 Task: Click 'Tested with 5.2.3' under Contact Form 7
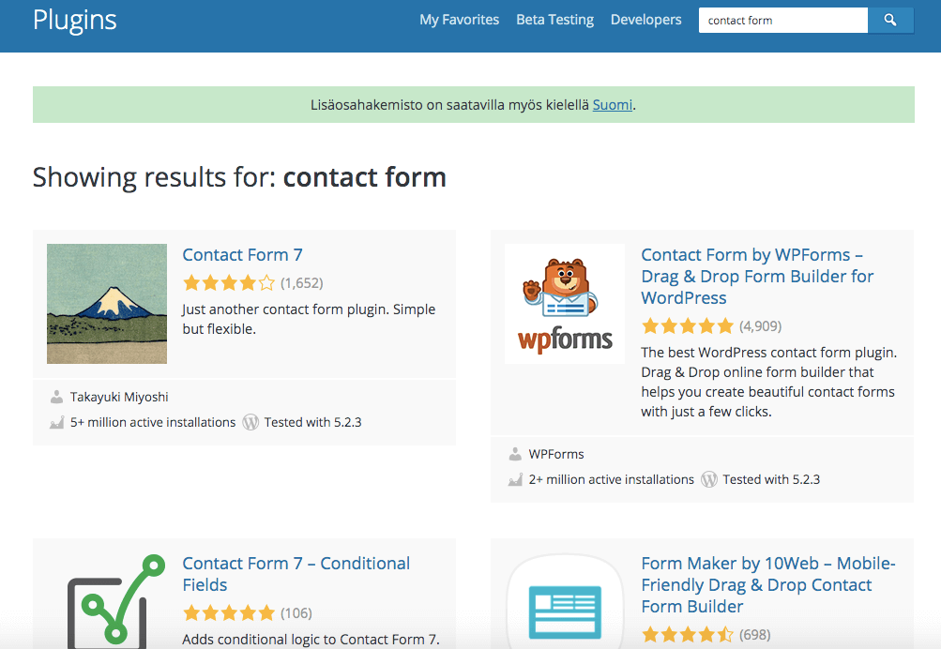[312, 422]
